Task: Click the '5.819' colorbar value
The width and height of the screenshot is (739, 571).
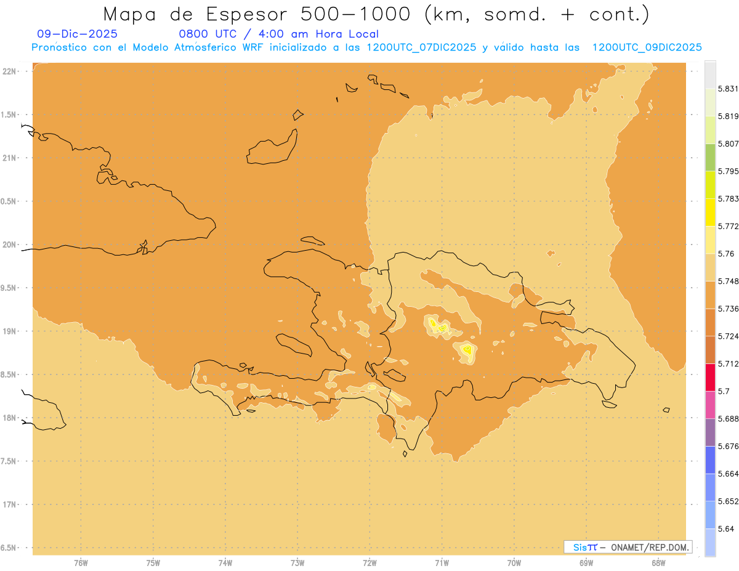Action: [728, 116]
